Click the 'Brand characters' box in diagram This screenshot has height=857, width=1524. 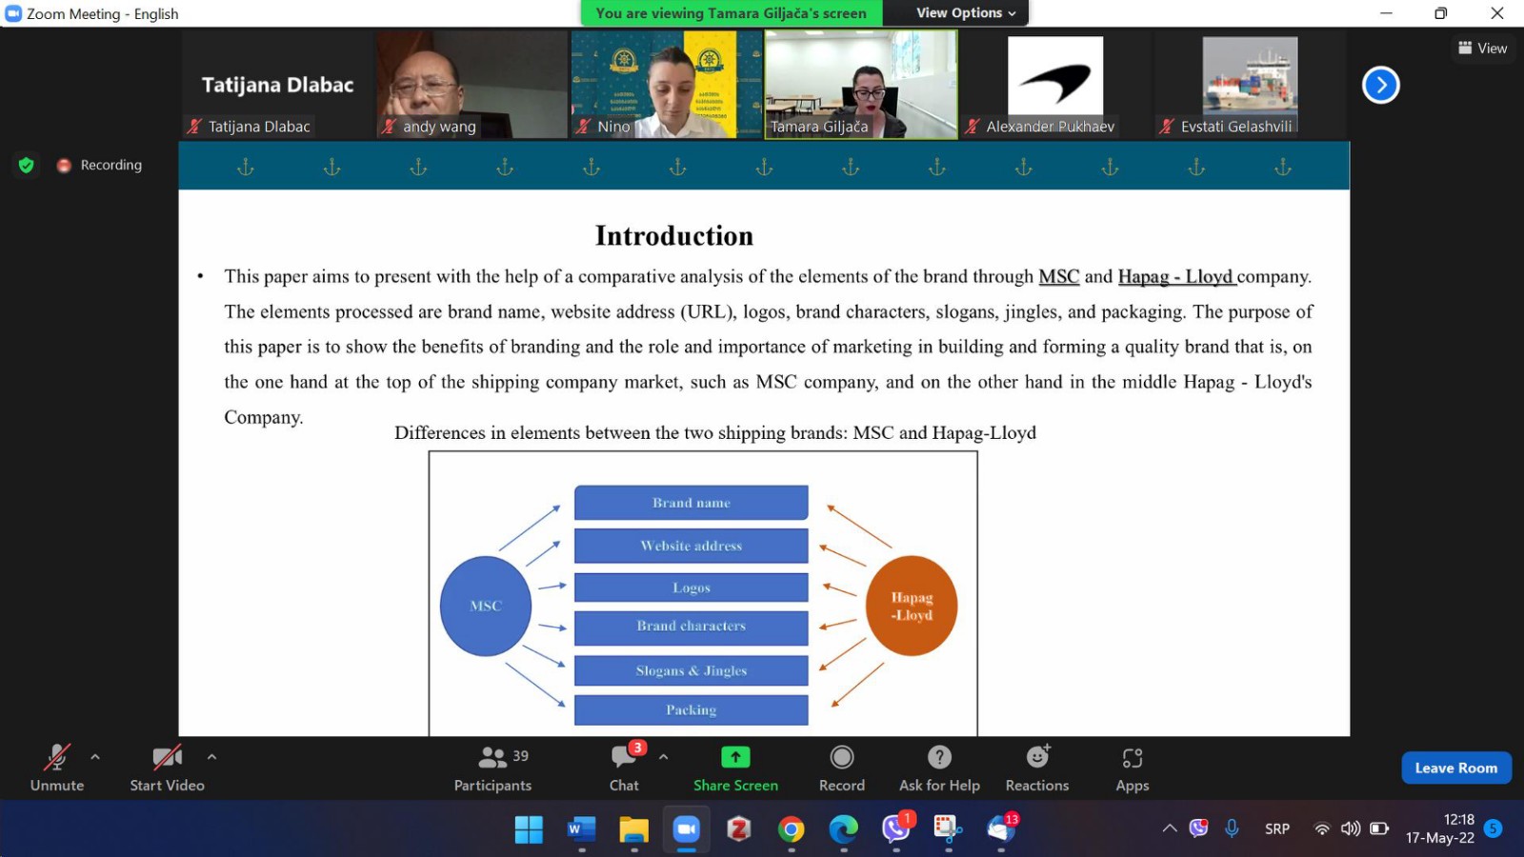[x=692, y=627]
